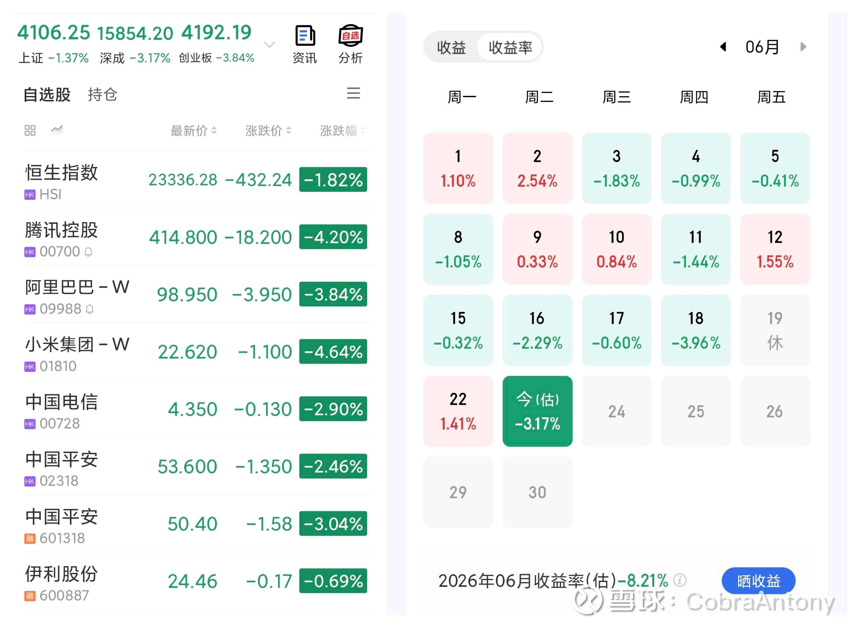
Task: Open the hamburger list menu icon
Action: (354, 93)
